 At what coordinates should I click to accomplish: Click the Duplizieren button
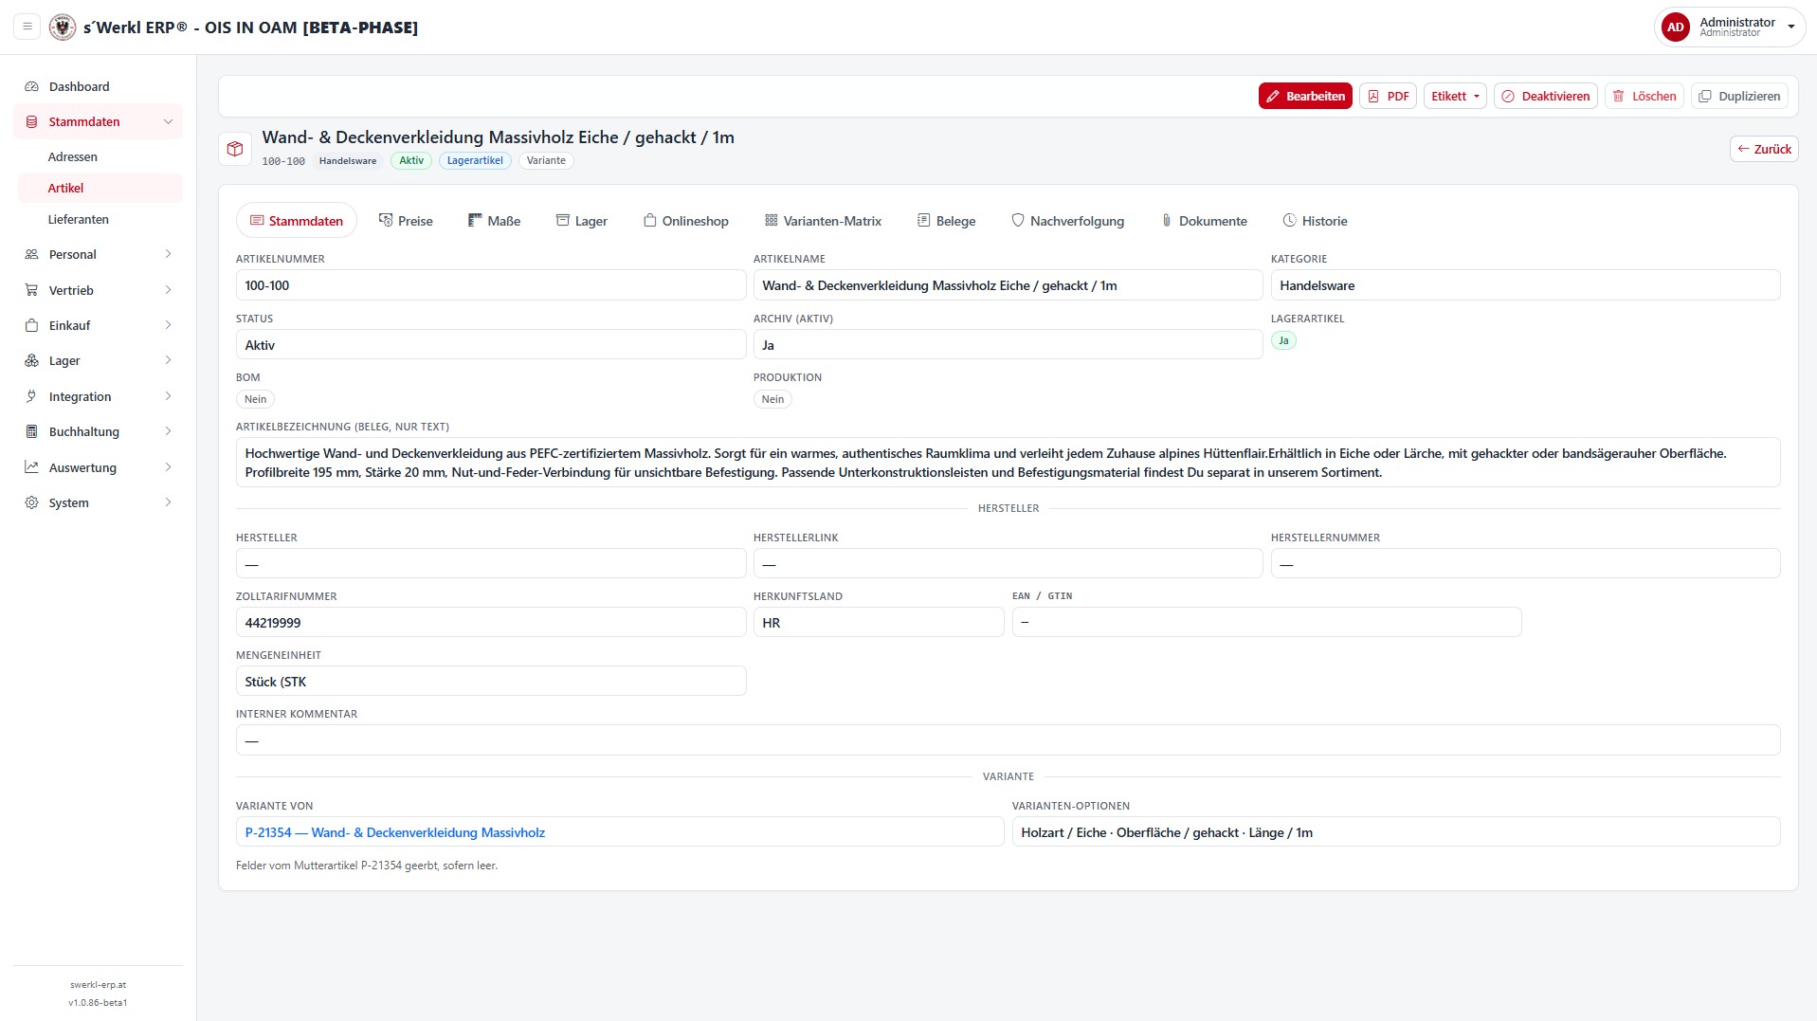click(x=1739, y=96)
